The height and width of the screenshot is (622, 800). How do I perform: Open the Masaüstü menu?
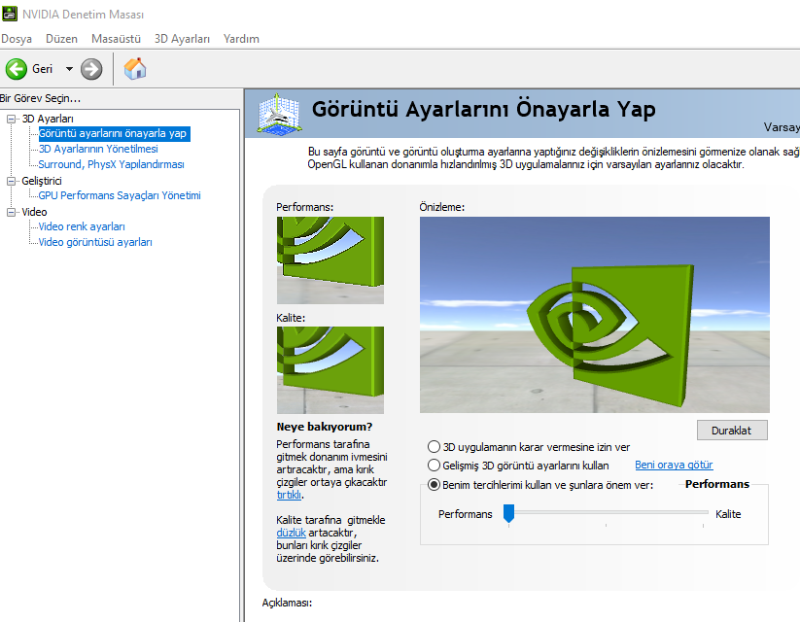pos(116,39)
